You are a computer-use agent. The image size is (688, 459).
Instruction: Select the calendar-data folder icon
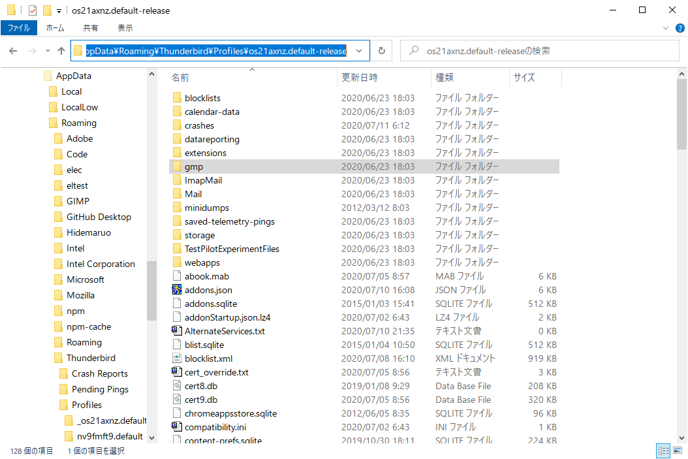coord(177,112)
